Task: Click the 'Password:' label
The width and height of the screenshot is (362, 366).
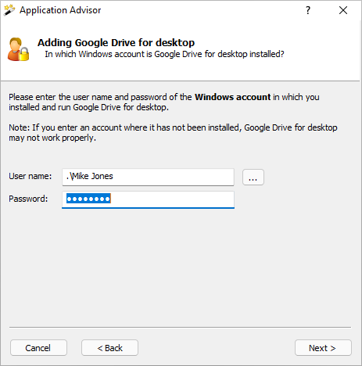Action: coord(28,199)
